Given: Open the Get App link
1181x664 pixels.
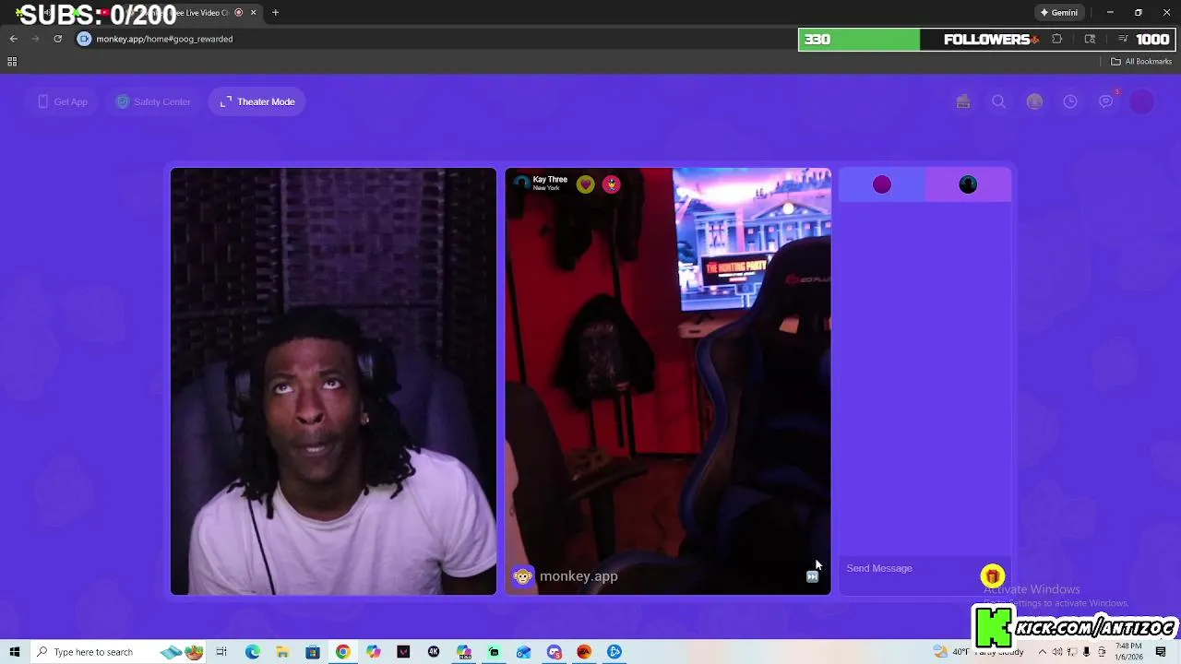Looking at the screenshot, I should [x=63, y=101].
